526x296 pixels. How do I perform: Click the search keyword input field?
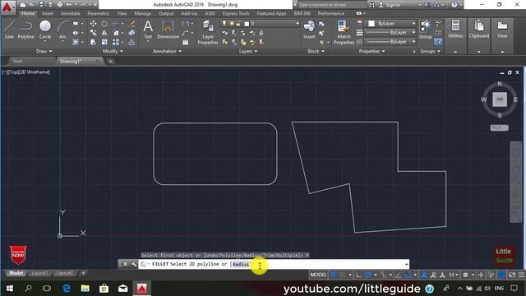(x=331, y=5)
